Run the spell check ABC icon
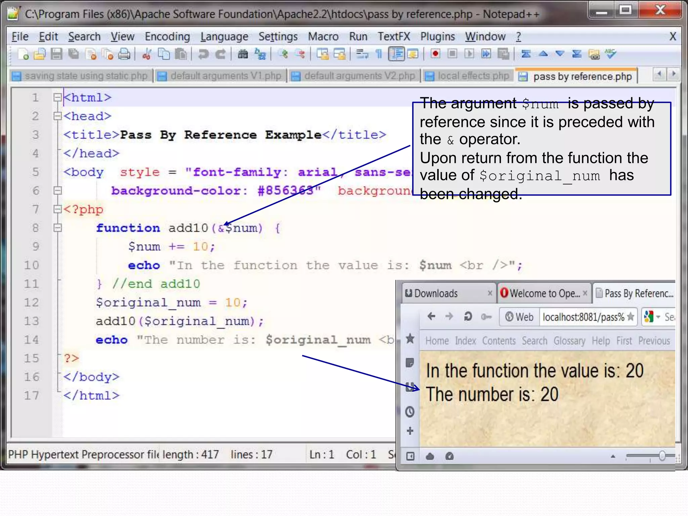Image resolution: width=688 pixels, height=516 pixels. (610, 54)
